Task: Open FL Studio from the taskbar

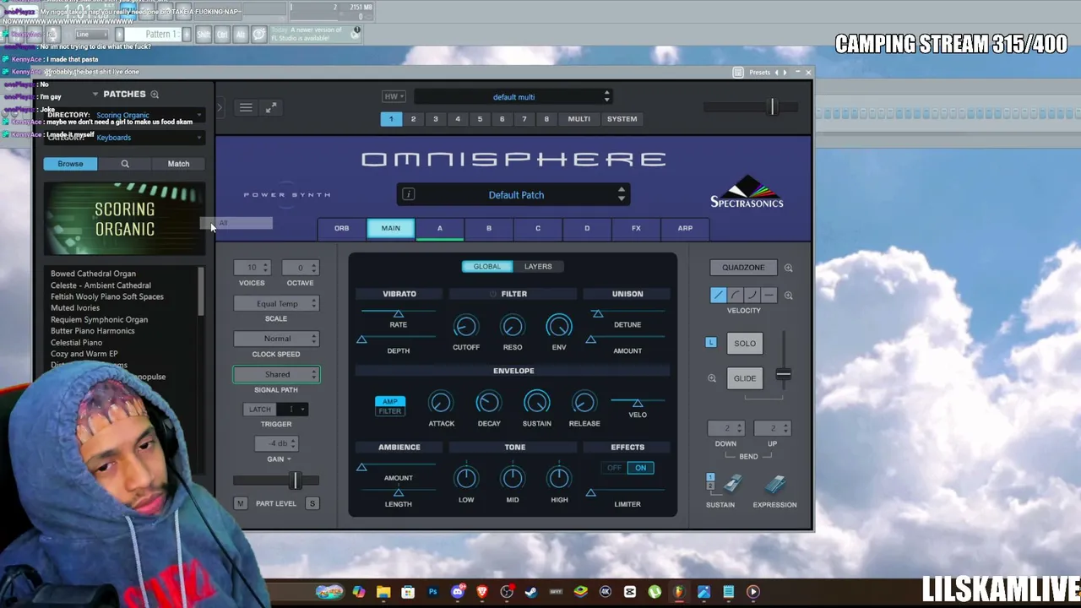Action: (678, 592)
